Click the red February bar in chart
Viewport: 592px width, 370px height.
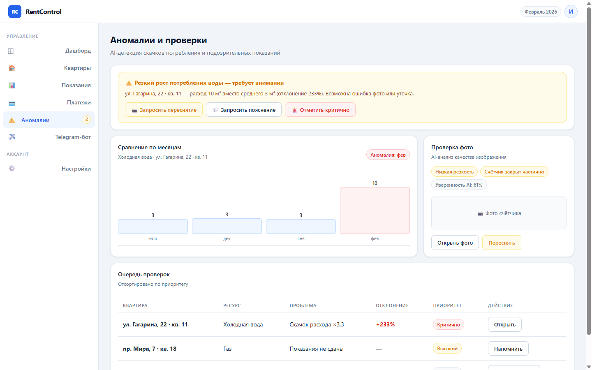375,210
